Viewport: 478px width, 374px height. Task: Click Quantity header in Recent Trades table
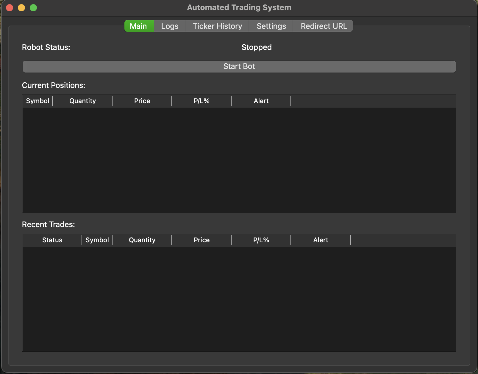click(142, 240)
